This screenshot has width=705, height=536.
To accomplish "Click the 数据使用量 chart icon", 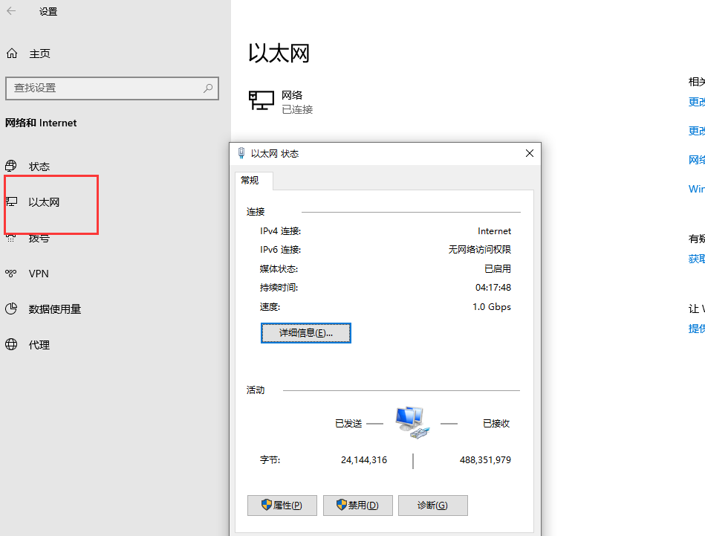I will click(11, 309).
